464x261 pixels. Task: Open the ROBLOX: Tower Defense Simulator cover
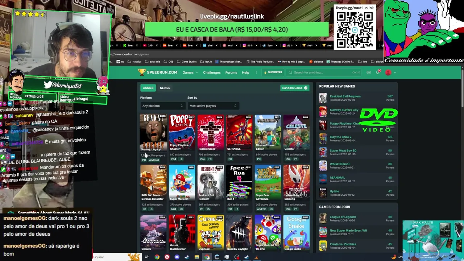(153, 183)
